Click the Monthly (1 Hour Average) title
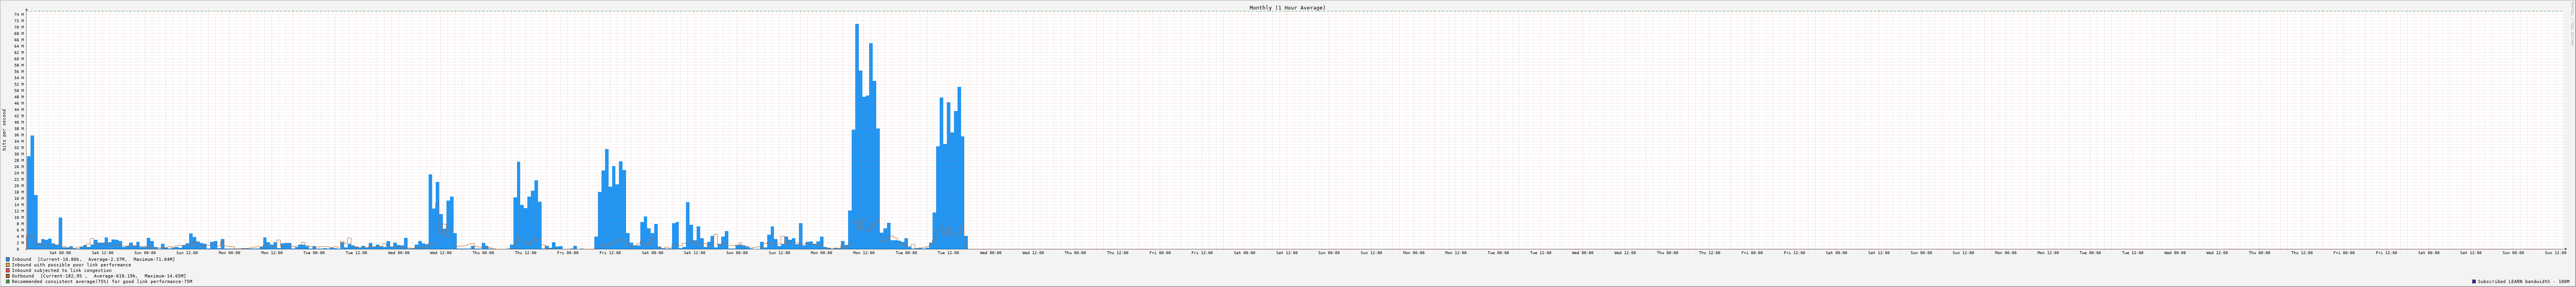The height and width of the screenshot is (287, 2576). coord(1287,8)
